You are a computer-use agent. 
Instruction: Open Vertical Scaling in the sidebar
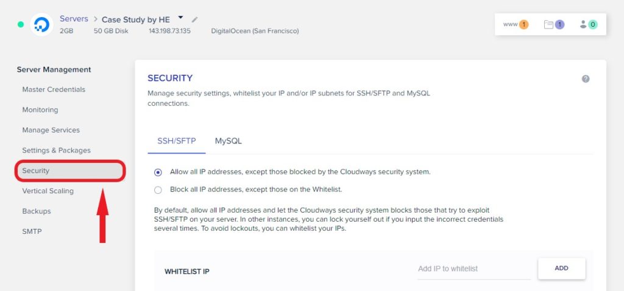pyautogui.click(x=48, y=191)
